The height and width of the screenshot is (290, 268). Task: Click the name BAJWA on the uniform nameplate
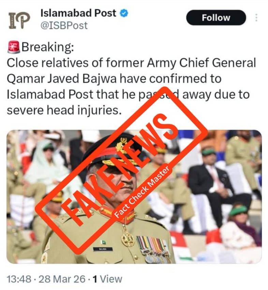coord(103,249)
